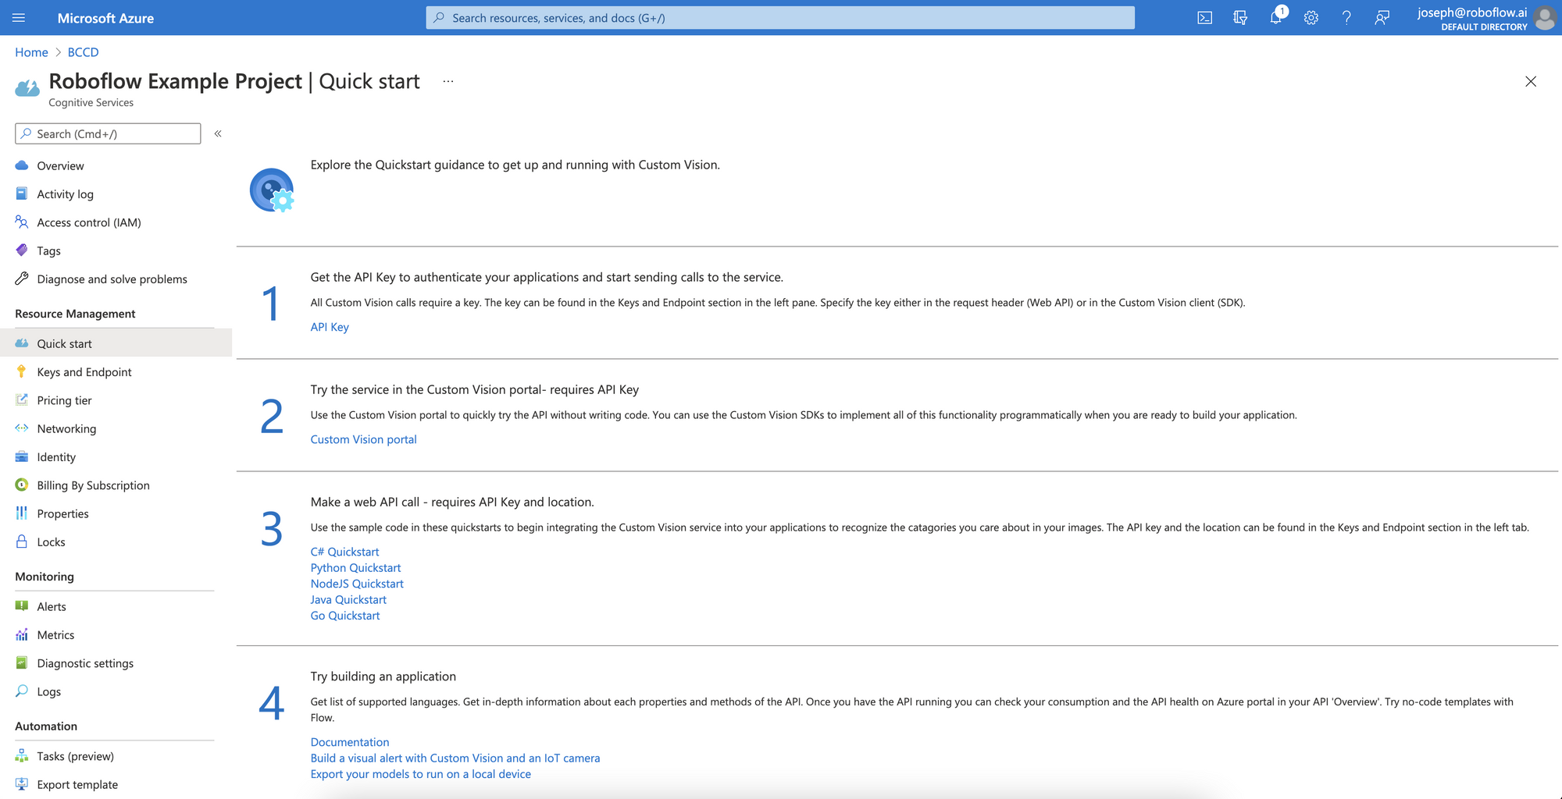Open the Help menu
The height and width of the screenshot is (799, 1562).
coord(1346,17)
